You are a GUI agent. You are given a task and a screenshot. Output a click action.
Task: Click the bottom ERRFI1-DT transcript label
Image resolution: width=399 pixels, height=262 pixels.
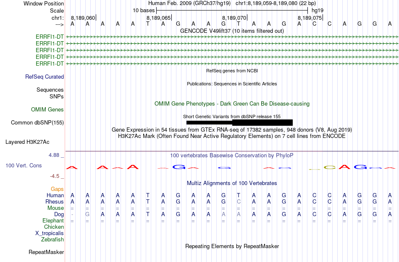[50, 64]
